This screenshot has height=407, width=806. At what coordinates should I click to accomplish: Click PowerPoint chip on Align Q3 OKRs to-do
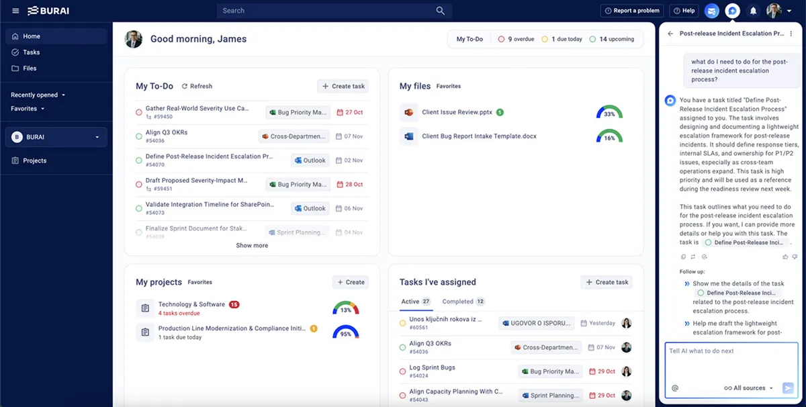(x=294, y=136)
